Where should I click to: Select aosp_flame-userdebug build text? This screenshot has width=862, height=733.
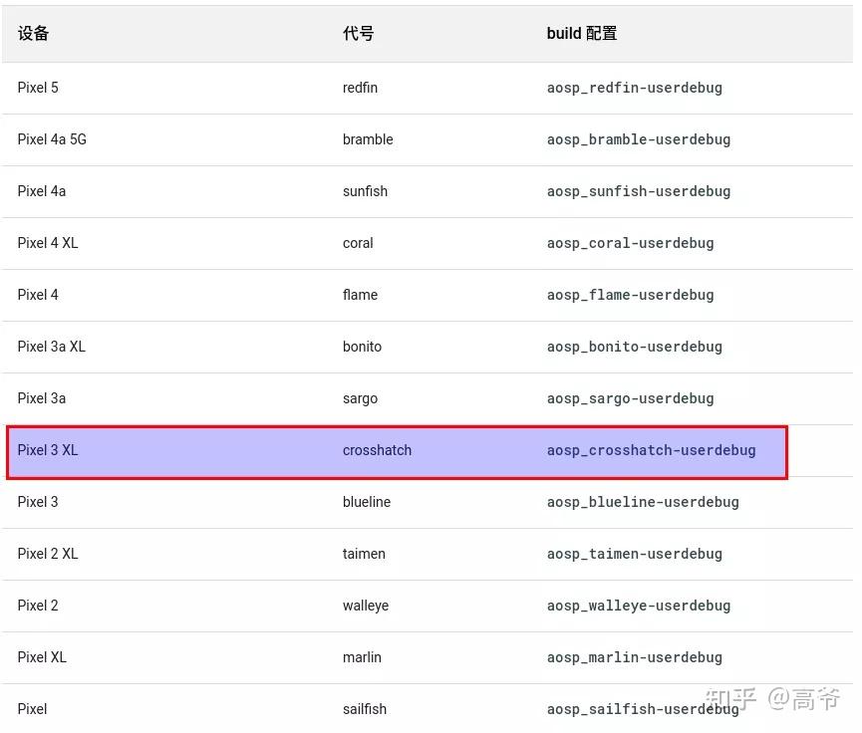631,295
